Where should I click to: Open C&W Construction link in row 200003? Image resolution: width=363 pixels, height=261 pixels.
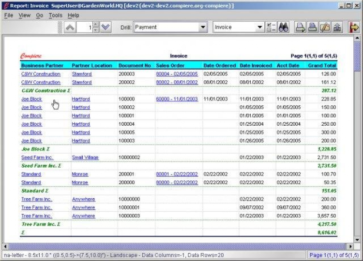click(41, 74)
